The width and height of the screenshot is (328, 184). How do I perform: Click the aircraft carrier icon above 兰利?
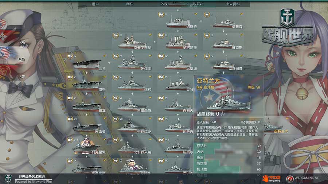pos(70,56)
